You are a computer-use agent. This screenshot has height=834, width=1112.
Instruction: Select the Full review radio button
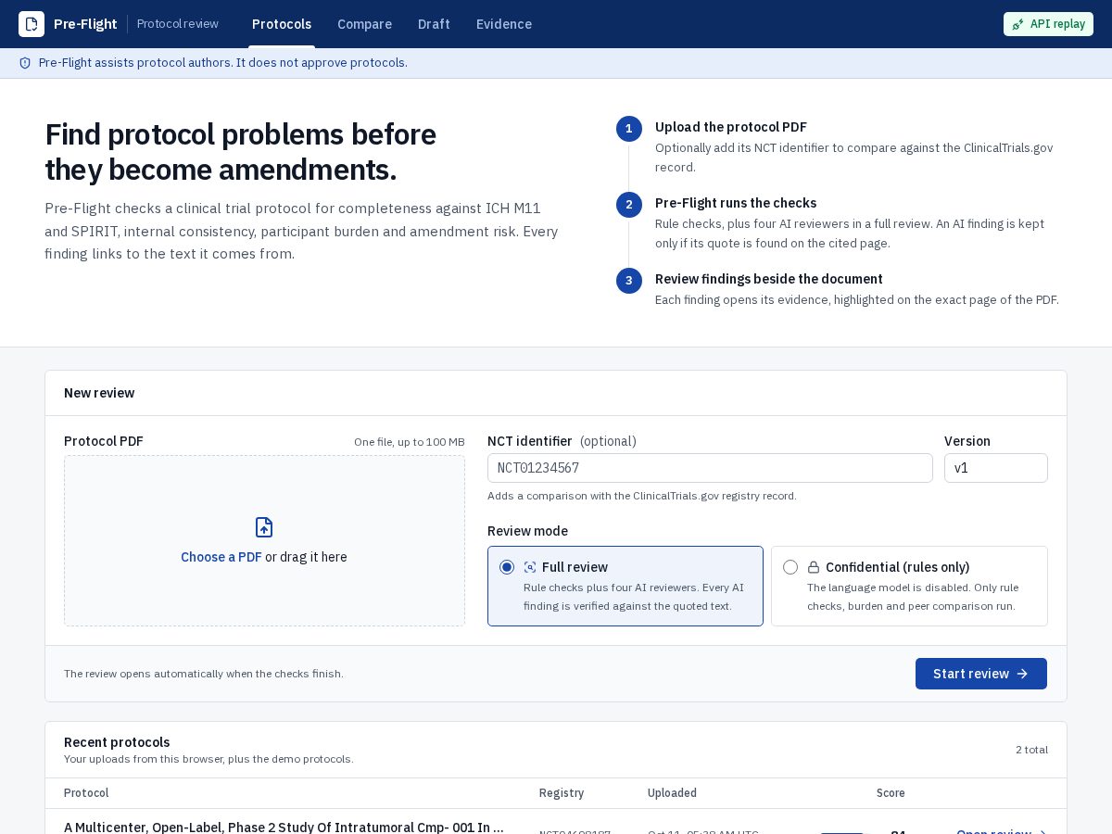[x=507, y=567]
